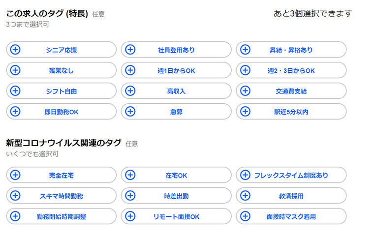Add the 駅近5分以内 tag

(291, 112)
